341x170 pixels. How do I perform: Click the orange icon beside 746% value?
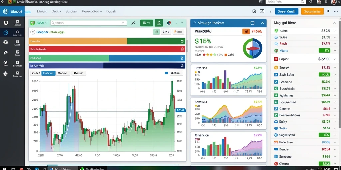tap(246, 32)
